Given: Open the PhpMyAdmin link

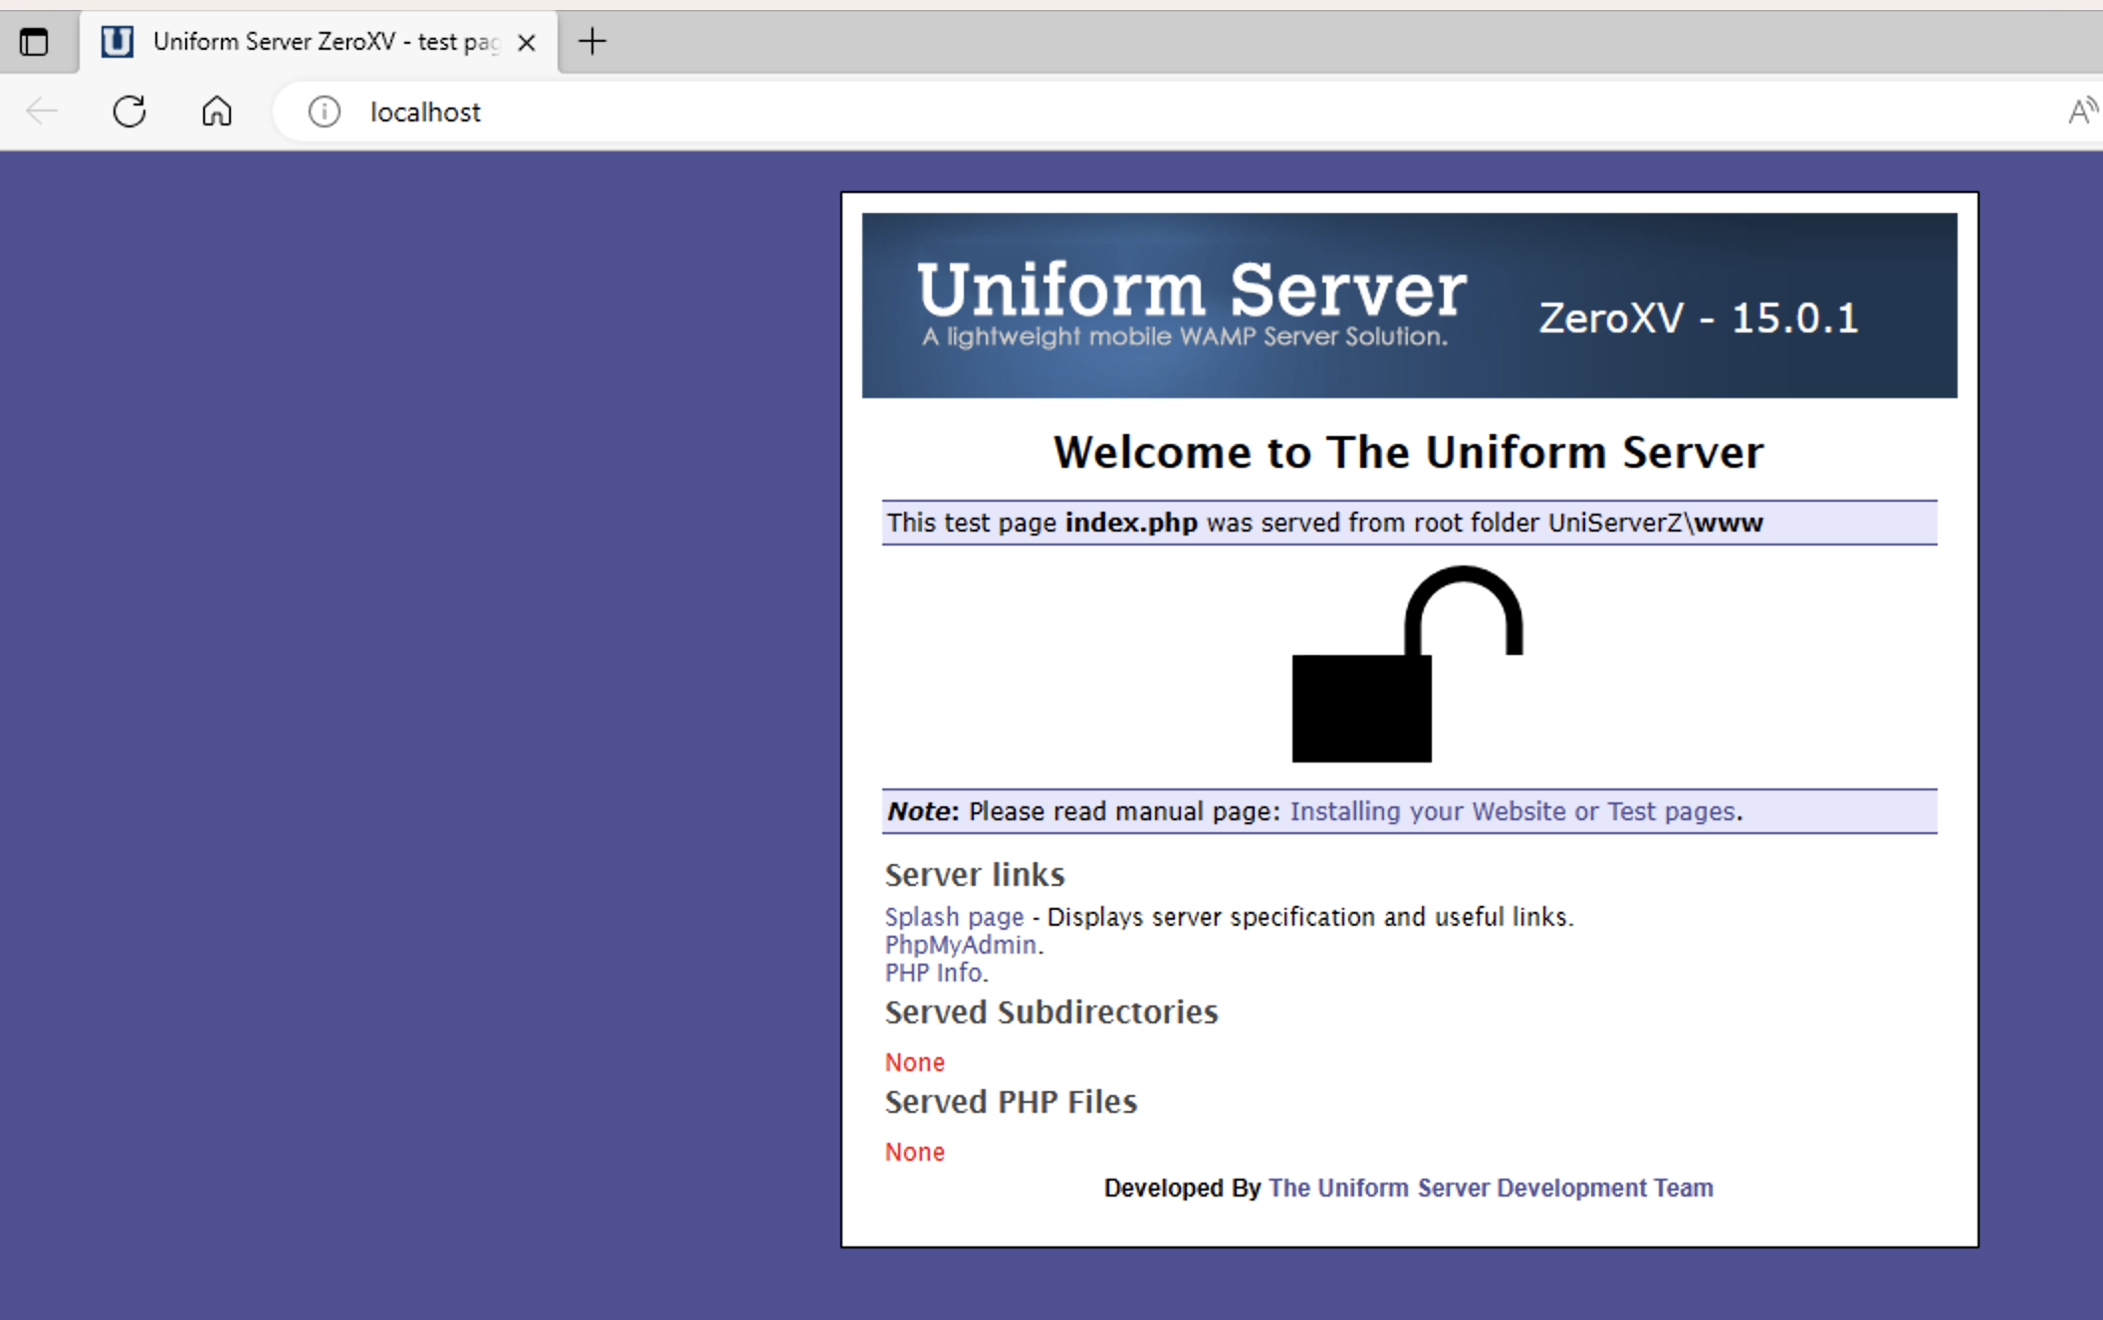Looking at the screenshot, I should pos(960,945).
